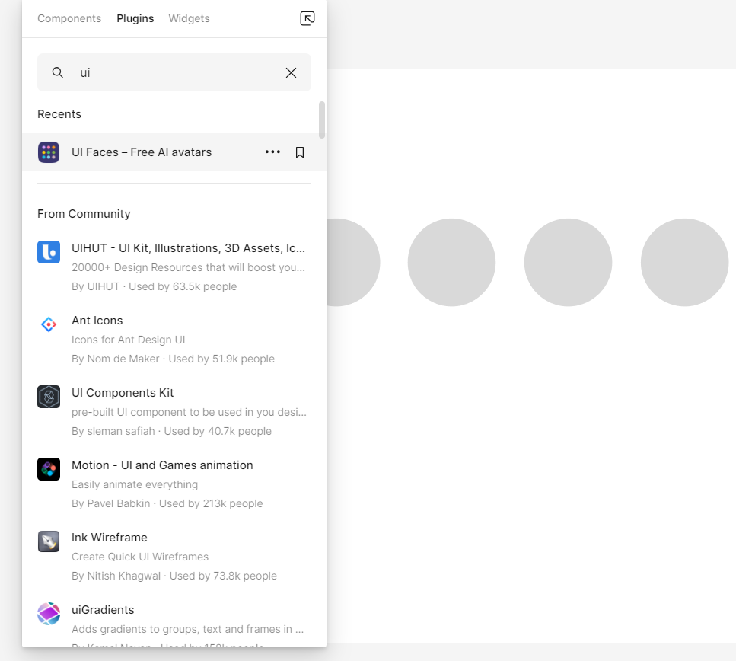Viewport: 736px width, 661px height.
Task: Focus the search field containing 'ui'
Action: [x=174, y=72]
